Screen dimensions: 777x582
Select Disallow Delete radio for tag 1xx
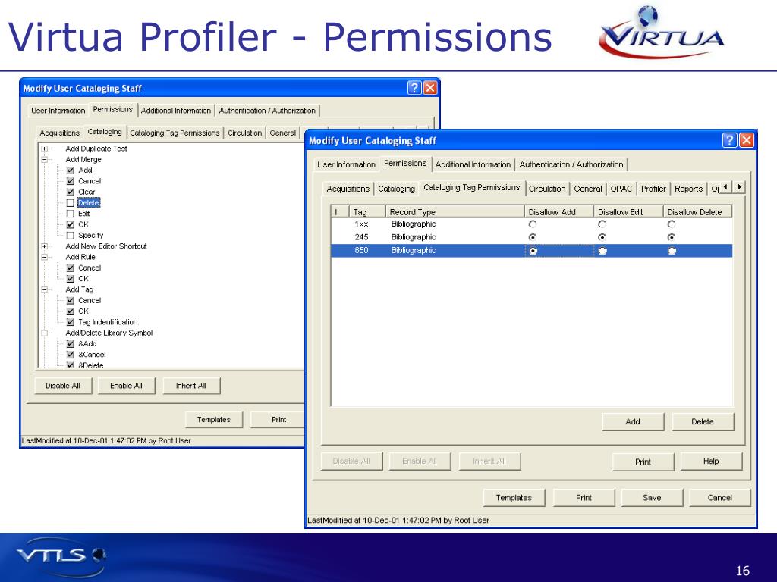[x=672, y=224]
